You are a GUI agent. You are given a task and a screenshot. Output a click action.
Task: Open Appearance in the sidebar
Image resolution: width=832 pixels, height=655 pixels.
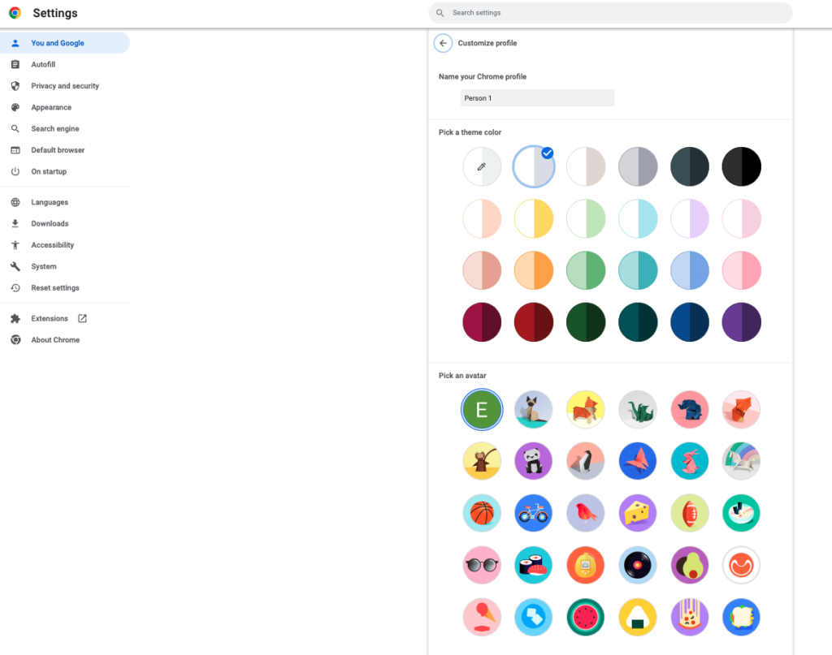point(51,107)
